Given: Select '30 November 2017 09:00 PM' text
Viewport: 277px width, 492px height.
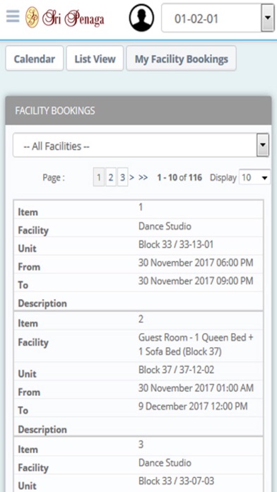Looking at the screenshot, I should click(196, 281).
